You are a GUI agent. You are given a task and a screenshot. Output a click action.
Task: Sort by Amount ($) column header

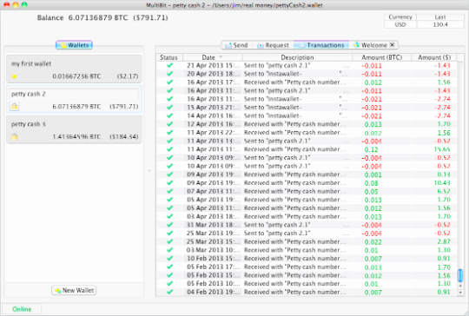pyautogui.click(x=434, y=57)
